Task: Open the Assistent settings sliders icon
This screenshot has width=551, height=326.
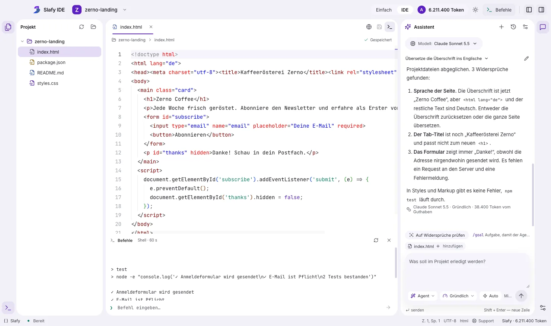Action: tap(525, 27)
